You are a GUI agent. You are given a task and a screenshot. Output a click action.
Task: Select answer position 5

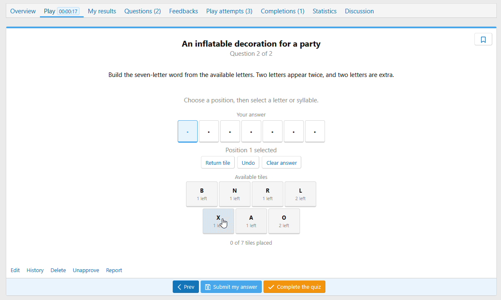[x=273, y=131]
